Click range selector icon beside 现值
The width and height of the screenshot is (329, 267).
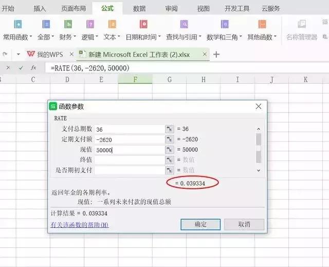click(x=170, y=150)
